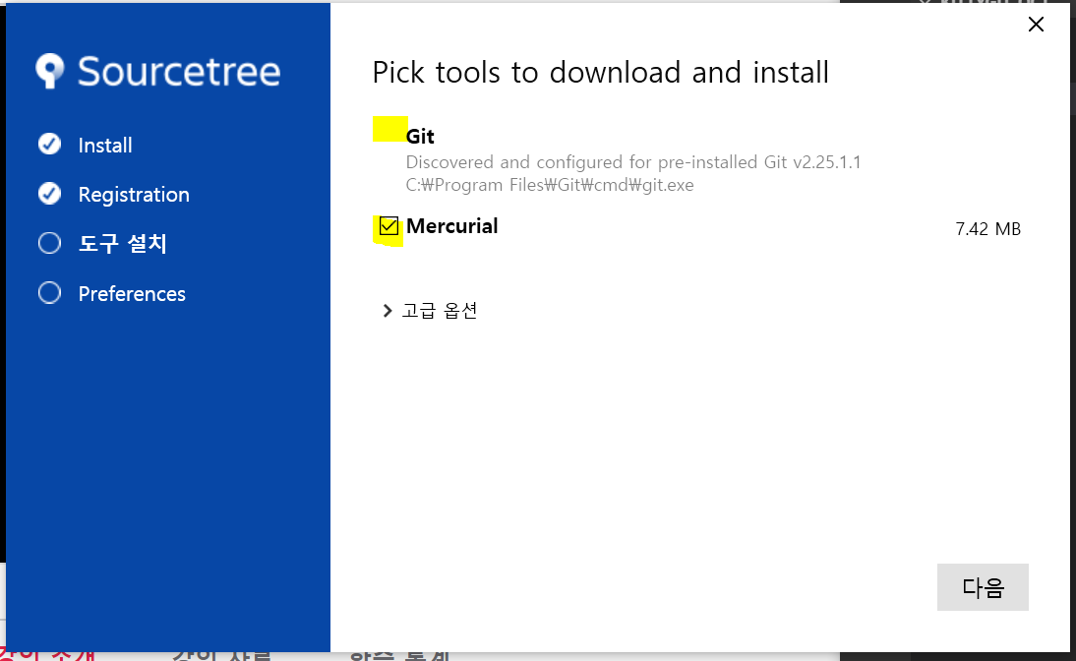1076x661 pixels.
Task: Click the git.exe path text
Action: pos(550,185)
